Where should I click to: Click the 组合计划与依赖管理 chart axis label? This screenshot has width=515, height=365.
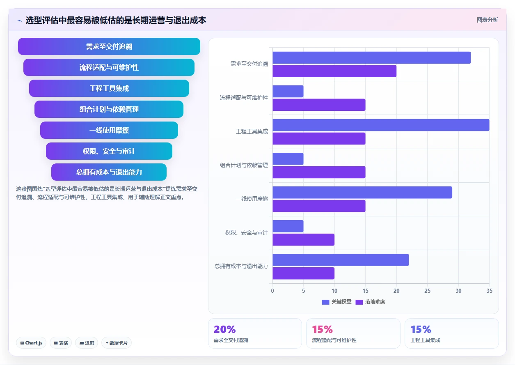pos(244,165)
